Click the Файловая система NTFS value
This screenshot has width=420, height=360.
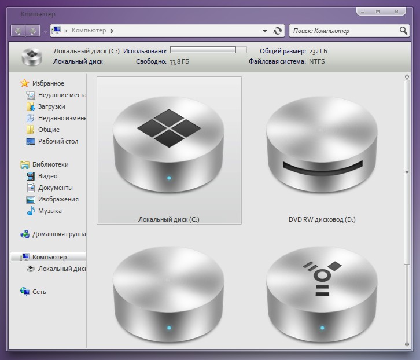(x=316, y=61)
